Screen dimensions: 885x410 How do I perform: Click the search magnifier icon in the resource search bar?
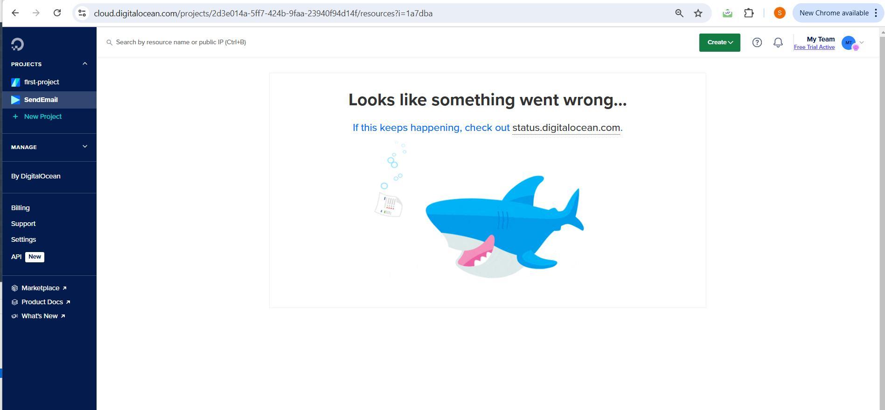[110, 42]
